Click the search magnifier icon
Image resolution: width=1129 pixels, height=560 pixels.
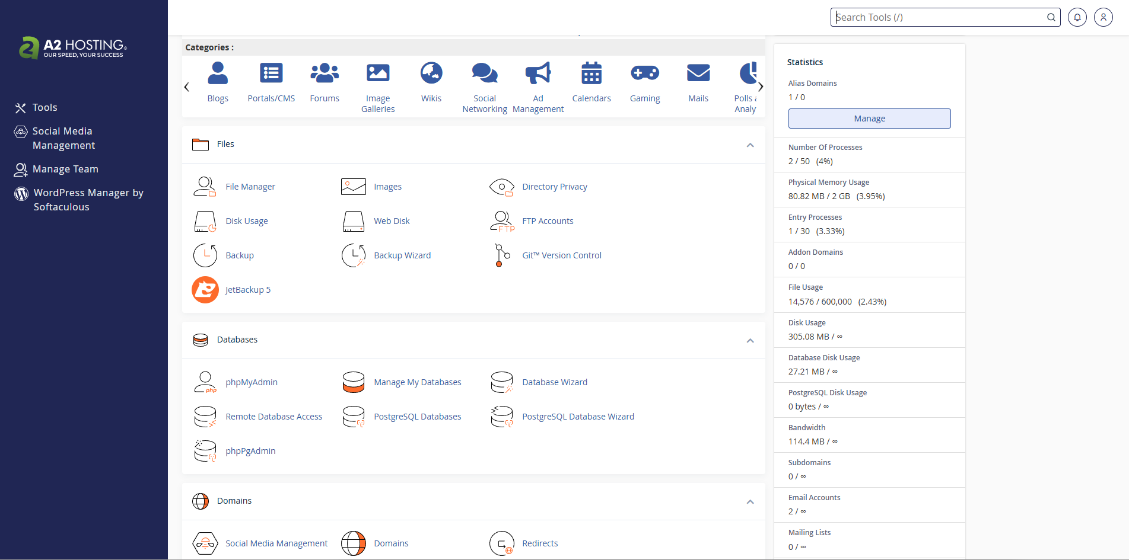click(1051, 17)
